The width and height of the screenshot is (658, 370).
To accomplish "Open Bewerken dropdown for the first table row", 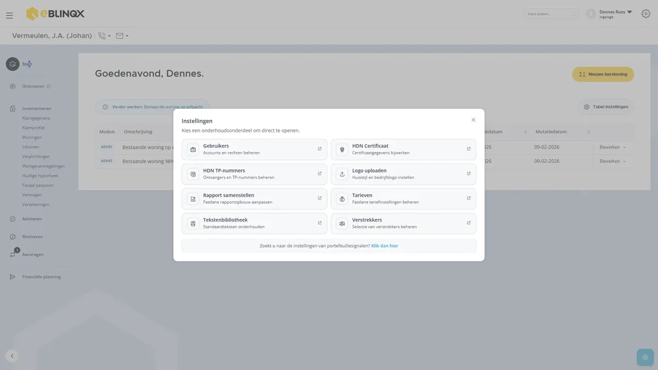I will coord(612,147).
